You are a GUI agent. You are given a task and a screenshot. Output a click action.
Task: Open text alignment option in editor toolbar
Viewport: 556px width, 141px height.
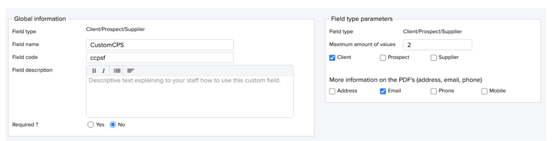pyautogui.click(x=130, y=70)
